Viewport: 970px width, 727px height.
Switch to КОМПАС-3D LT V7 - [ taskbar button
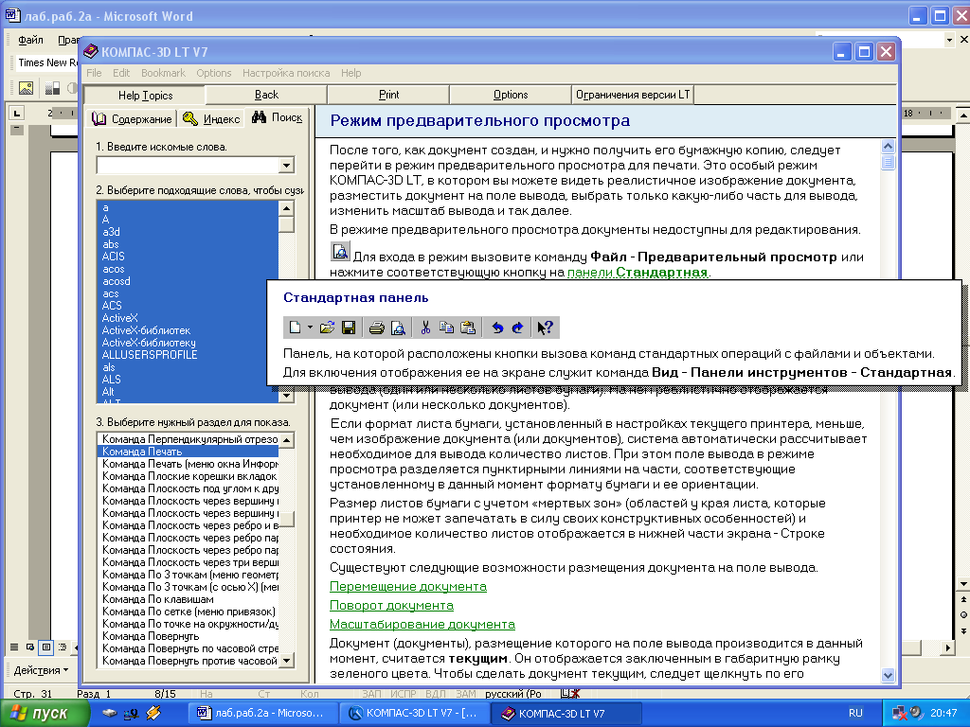coord(415,714)
